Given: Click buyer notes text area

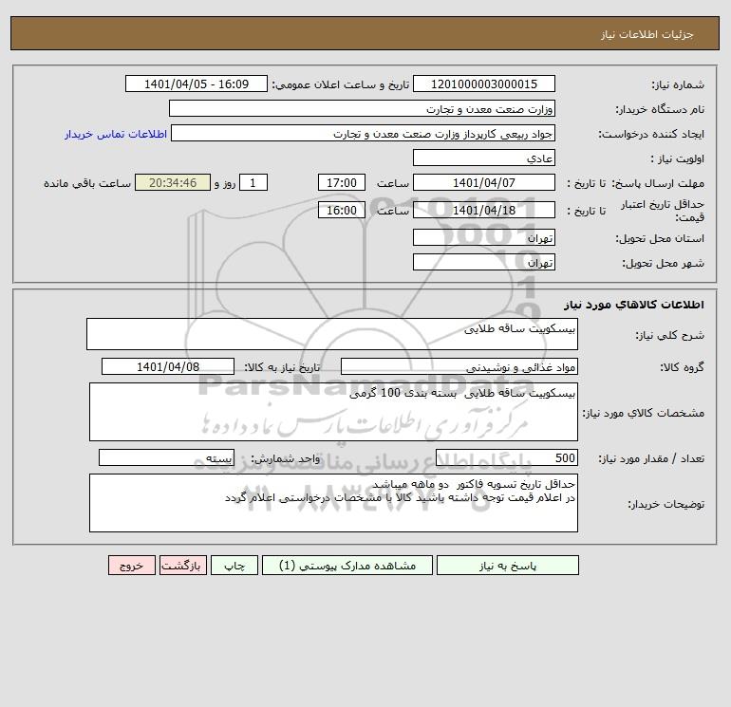Looking at the screenshot, I should pyautogui.click(x=333, y=503).
